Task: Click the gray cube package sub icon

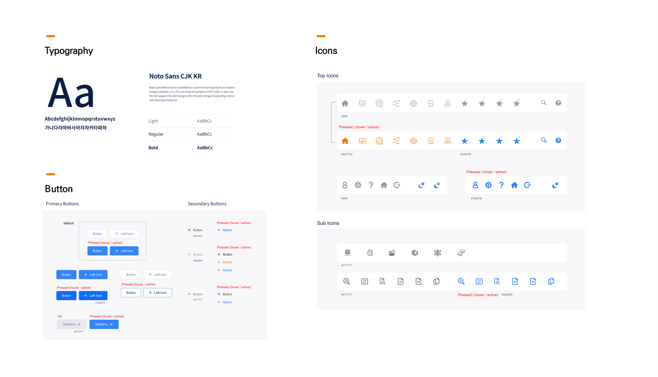Action: pos(415,253)
